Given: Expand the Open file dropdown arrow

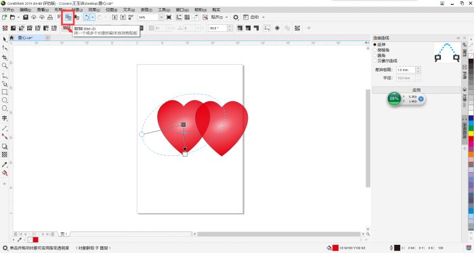Looking at the screenshot, I should point(18,18).
